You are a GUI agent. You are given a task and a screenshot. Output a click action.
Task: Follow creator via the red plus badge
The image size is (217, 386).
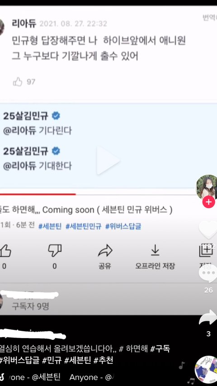(208, 202)
